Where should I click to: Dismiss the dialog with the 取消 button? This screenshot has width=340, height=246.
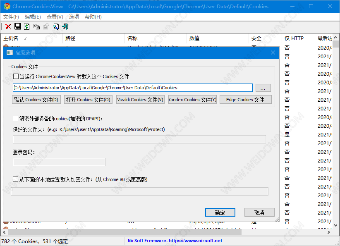point(259,213)
